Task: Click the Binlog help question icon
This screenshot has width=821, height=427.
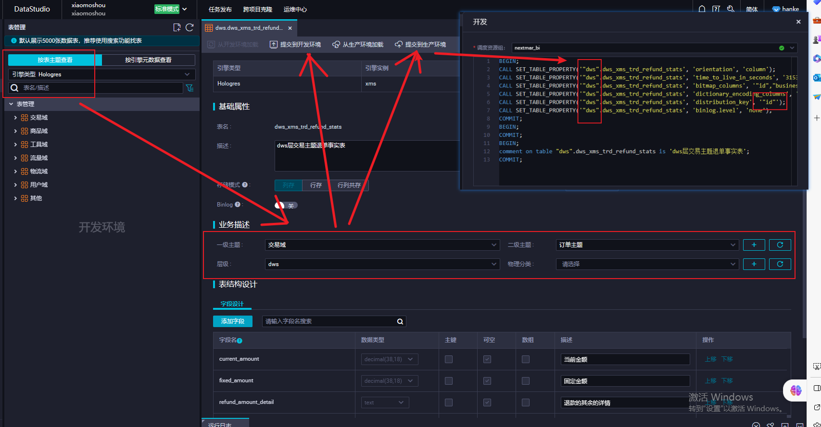Action: pyautogui.click(x=238, y=205)
